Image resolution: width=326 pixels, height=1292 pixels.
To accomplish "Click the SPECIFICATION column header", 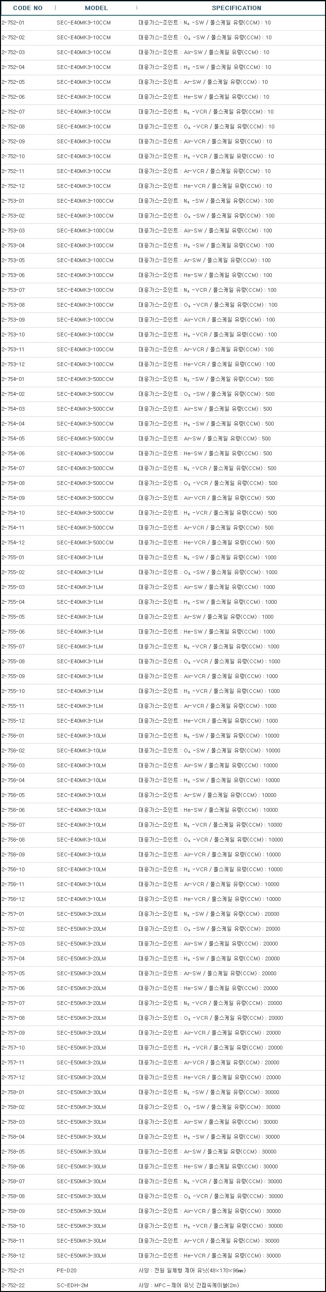I will pos(236,8).
